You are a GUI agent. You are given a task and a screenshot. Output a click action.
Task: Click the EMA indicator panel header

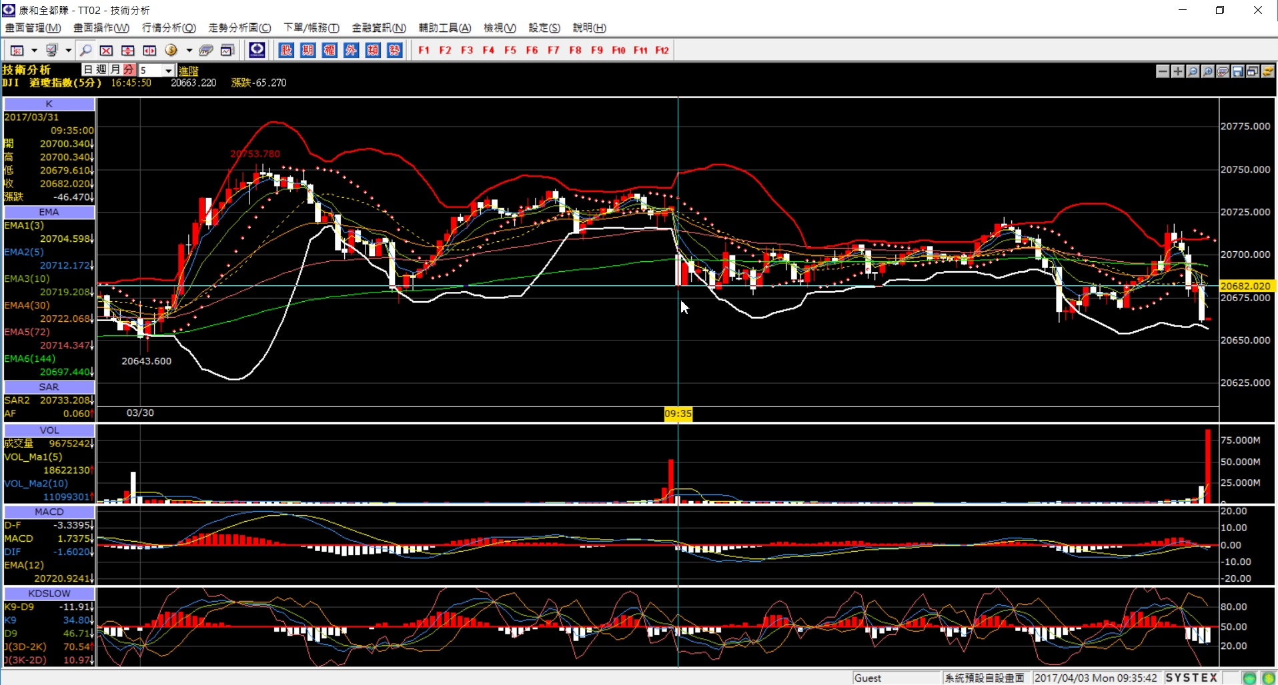(49, 212)
